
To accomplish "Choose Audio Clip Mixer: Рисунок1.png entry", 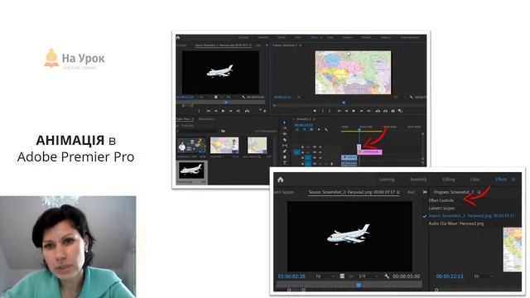I will tap(456, 223).
